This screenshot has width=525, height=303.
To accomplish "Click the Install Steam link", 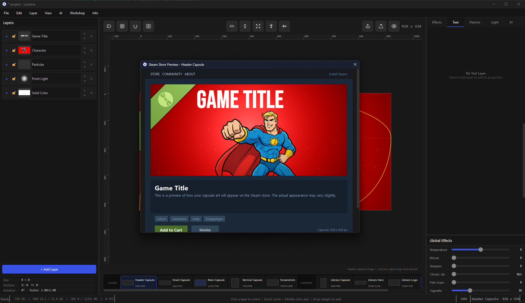I will tap(338, 74).
